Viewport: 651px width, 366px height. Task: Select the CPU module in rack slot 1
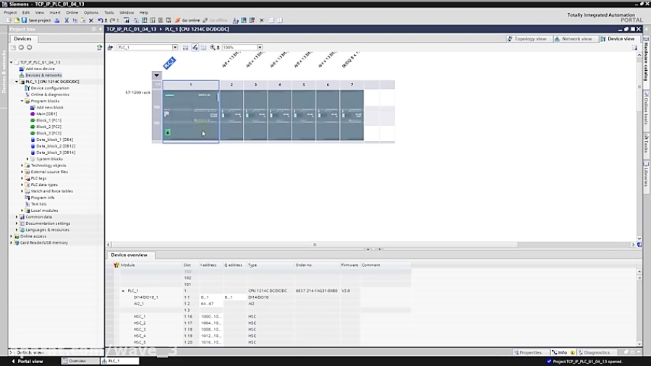pos(190,115)
